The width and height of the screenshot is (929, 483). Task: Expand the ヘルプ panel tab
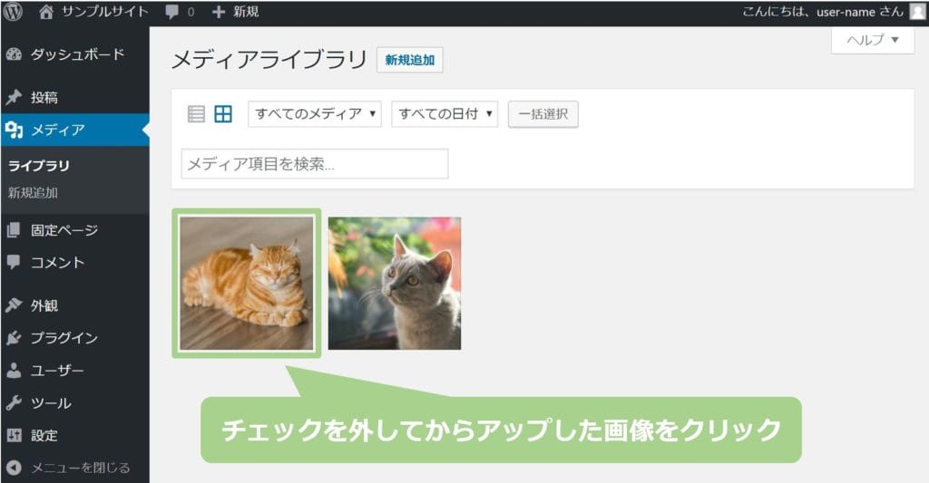(873, 40)
